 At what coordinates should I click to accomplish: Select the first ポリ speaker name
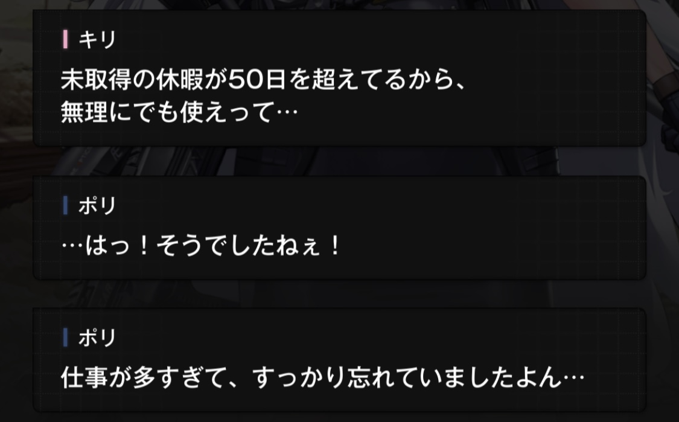(97, 205)
